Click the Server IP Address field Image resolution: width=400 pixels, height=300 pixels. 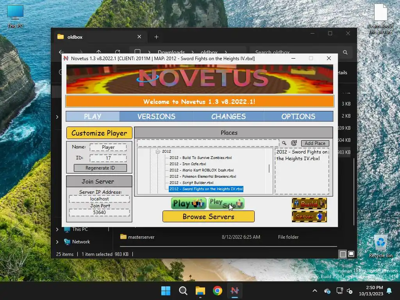point(99,199)
